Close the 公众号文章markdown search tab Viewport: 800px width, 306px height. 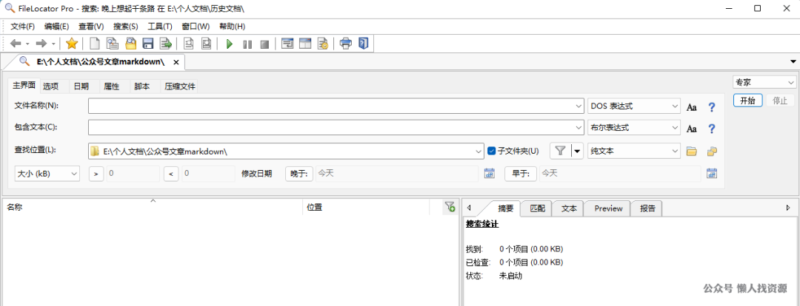pyautogui.click(x=176, y=62)
